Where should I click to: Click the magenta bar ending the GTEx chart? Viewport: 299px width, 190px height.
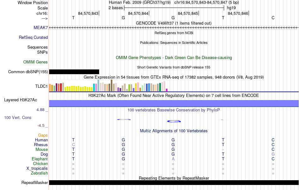[x=167, y=90]
